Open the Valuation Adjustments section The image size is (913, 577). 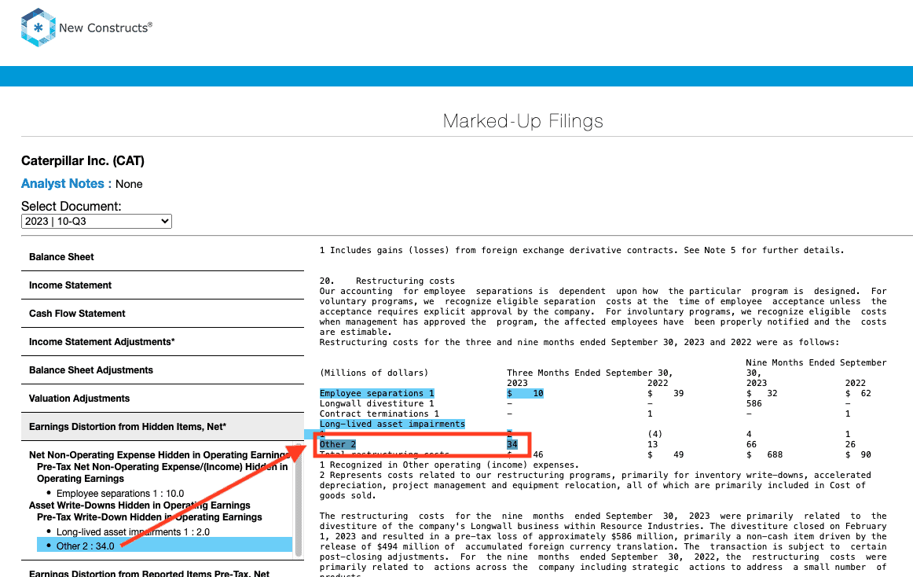coord(163,399)
